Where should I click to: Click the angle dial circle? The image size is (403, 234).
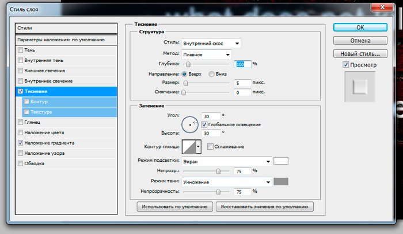[189, 139]
